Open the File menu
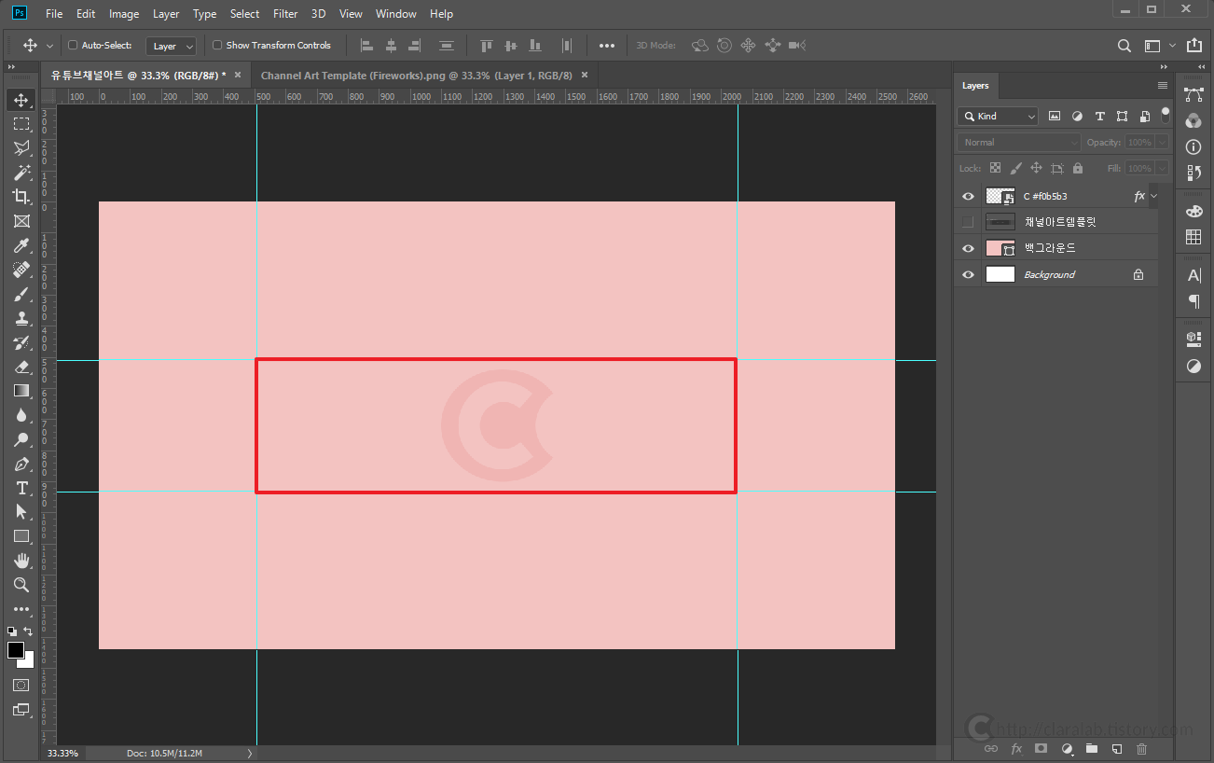 [54, 14]
